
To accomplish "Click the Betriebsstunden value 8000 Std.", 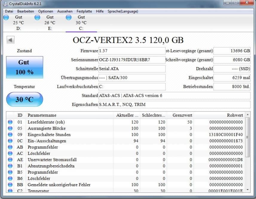I will (x=232, y=87).
